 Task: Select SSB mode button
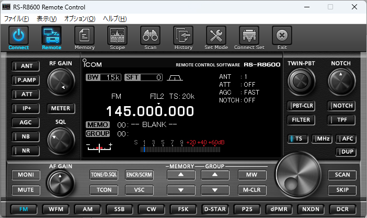[x=119, y=209]
